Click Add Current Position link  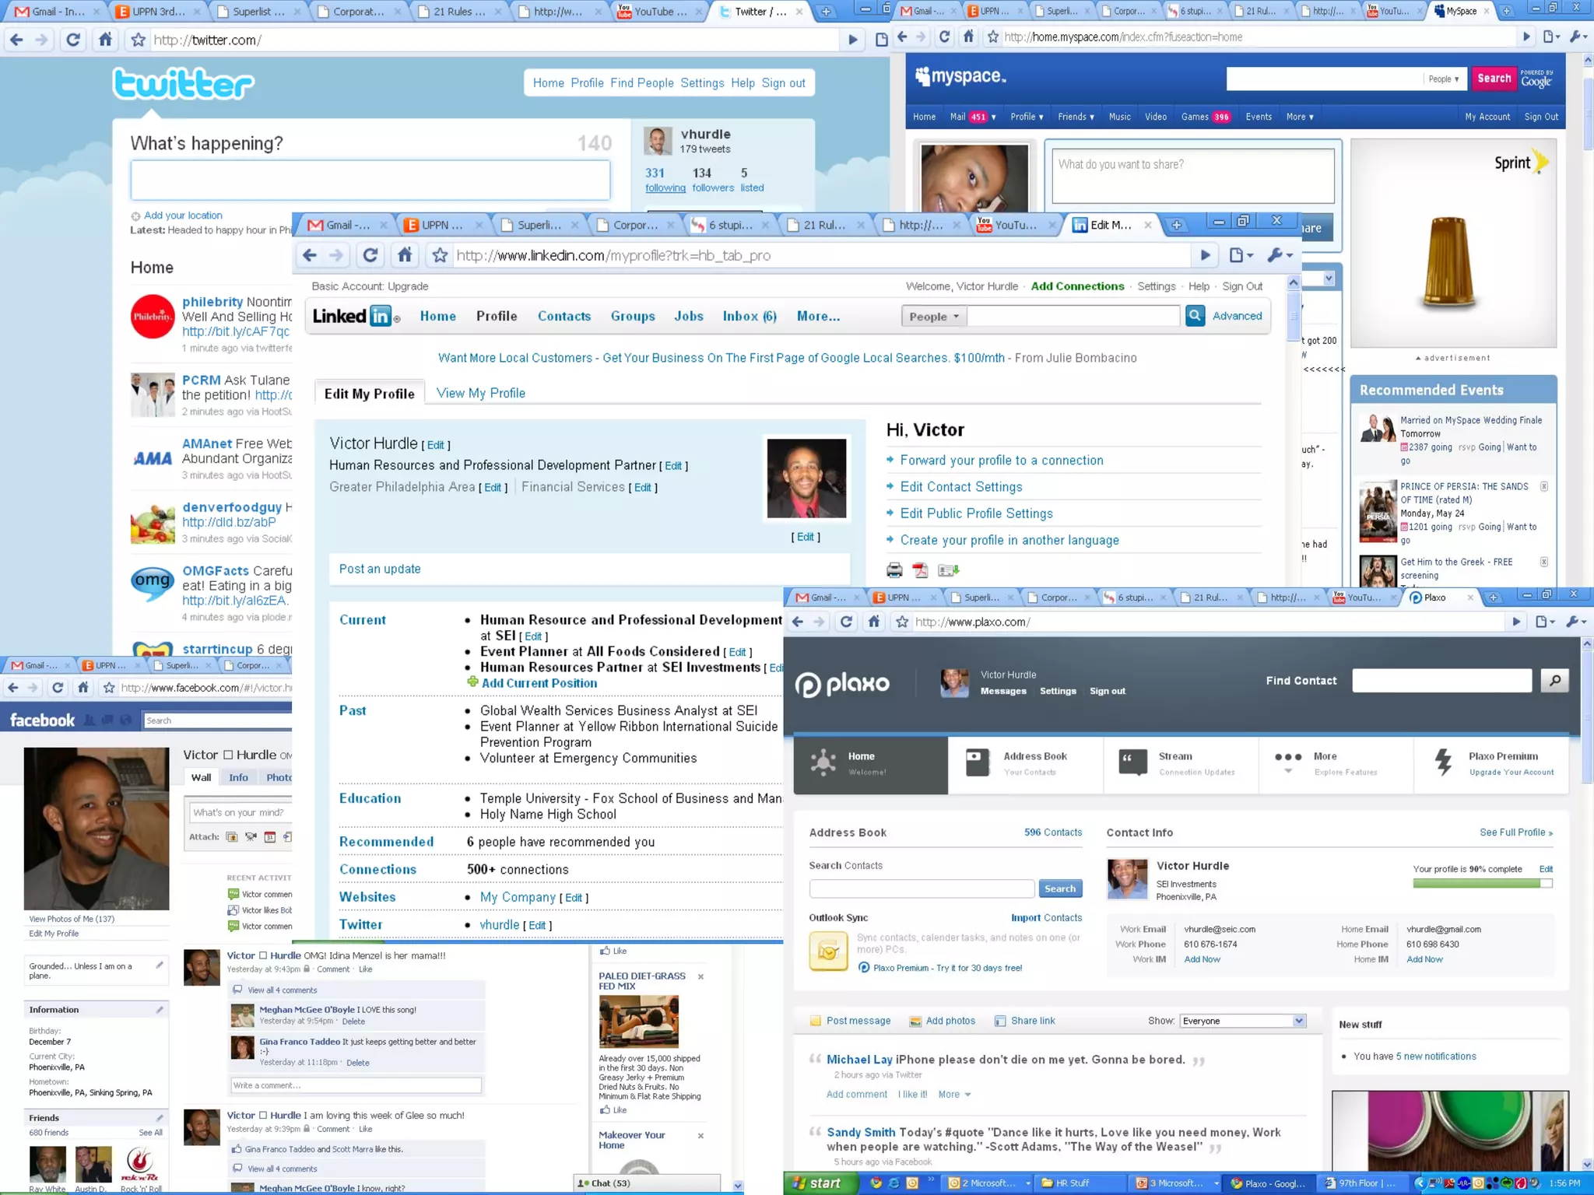pos(539,683)
